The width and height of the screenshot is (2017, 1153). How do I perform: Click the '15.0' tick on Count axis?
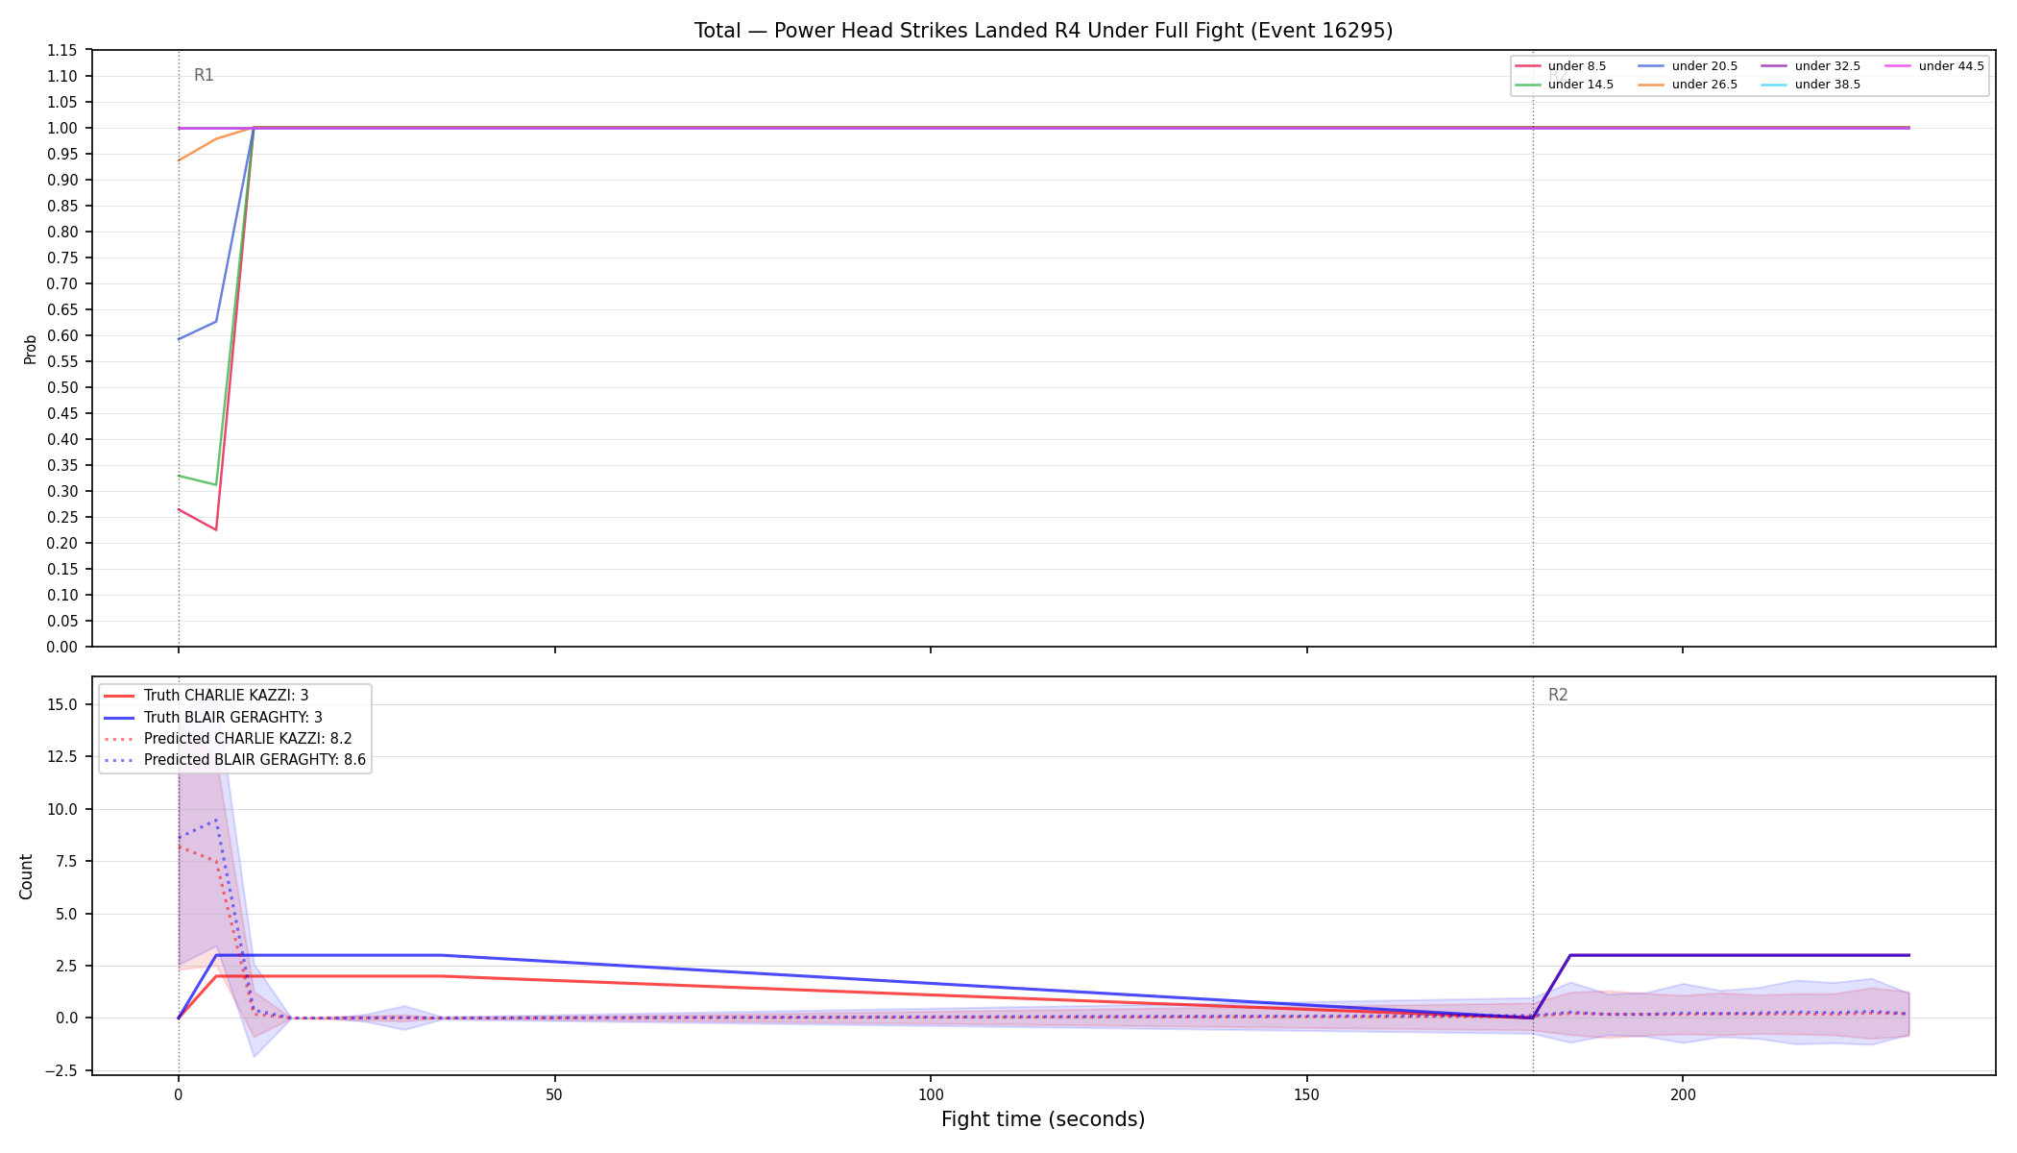coord(64,704)
